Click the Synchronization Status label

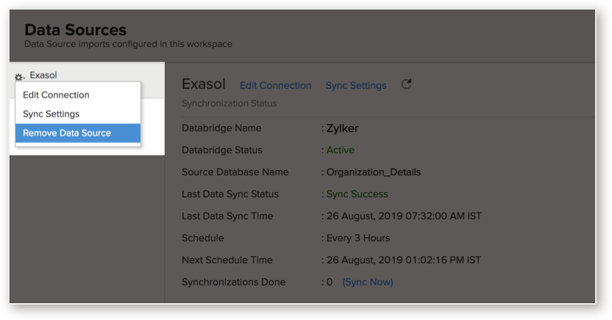click(x=229, y=103)
